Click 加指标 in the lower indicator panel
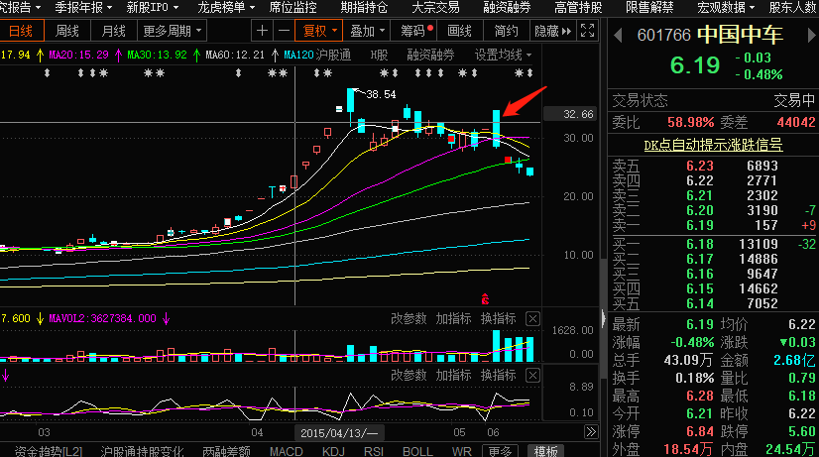Image resolution: width=819 pixels, height=457 pixels. tap(453, 375)
